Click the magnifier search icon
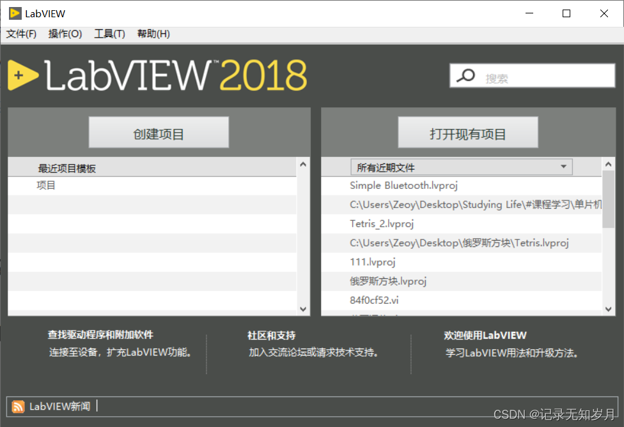 [x=466, y=75]
